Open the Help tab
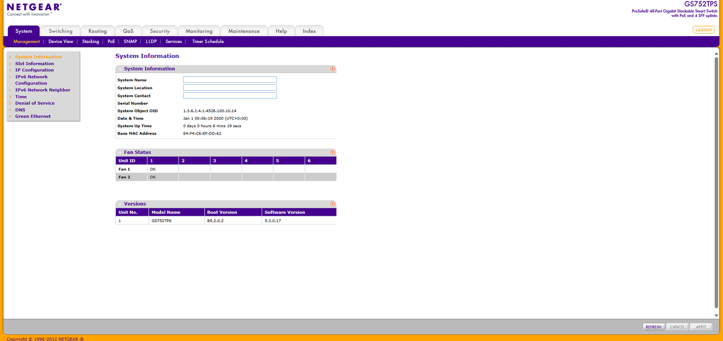The image size is (723, 341). 281,31
